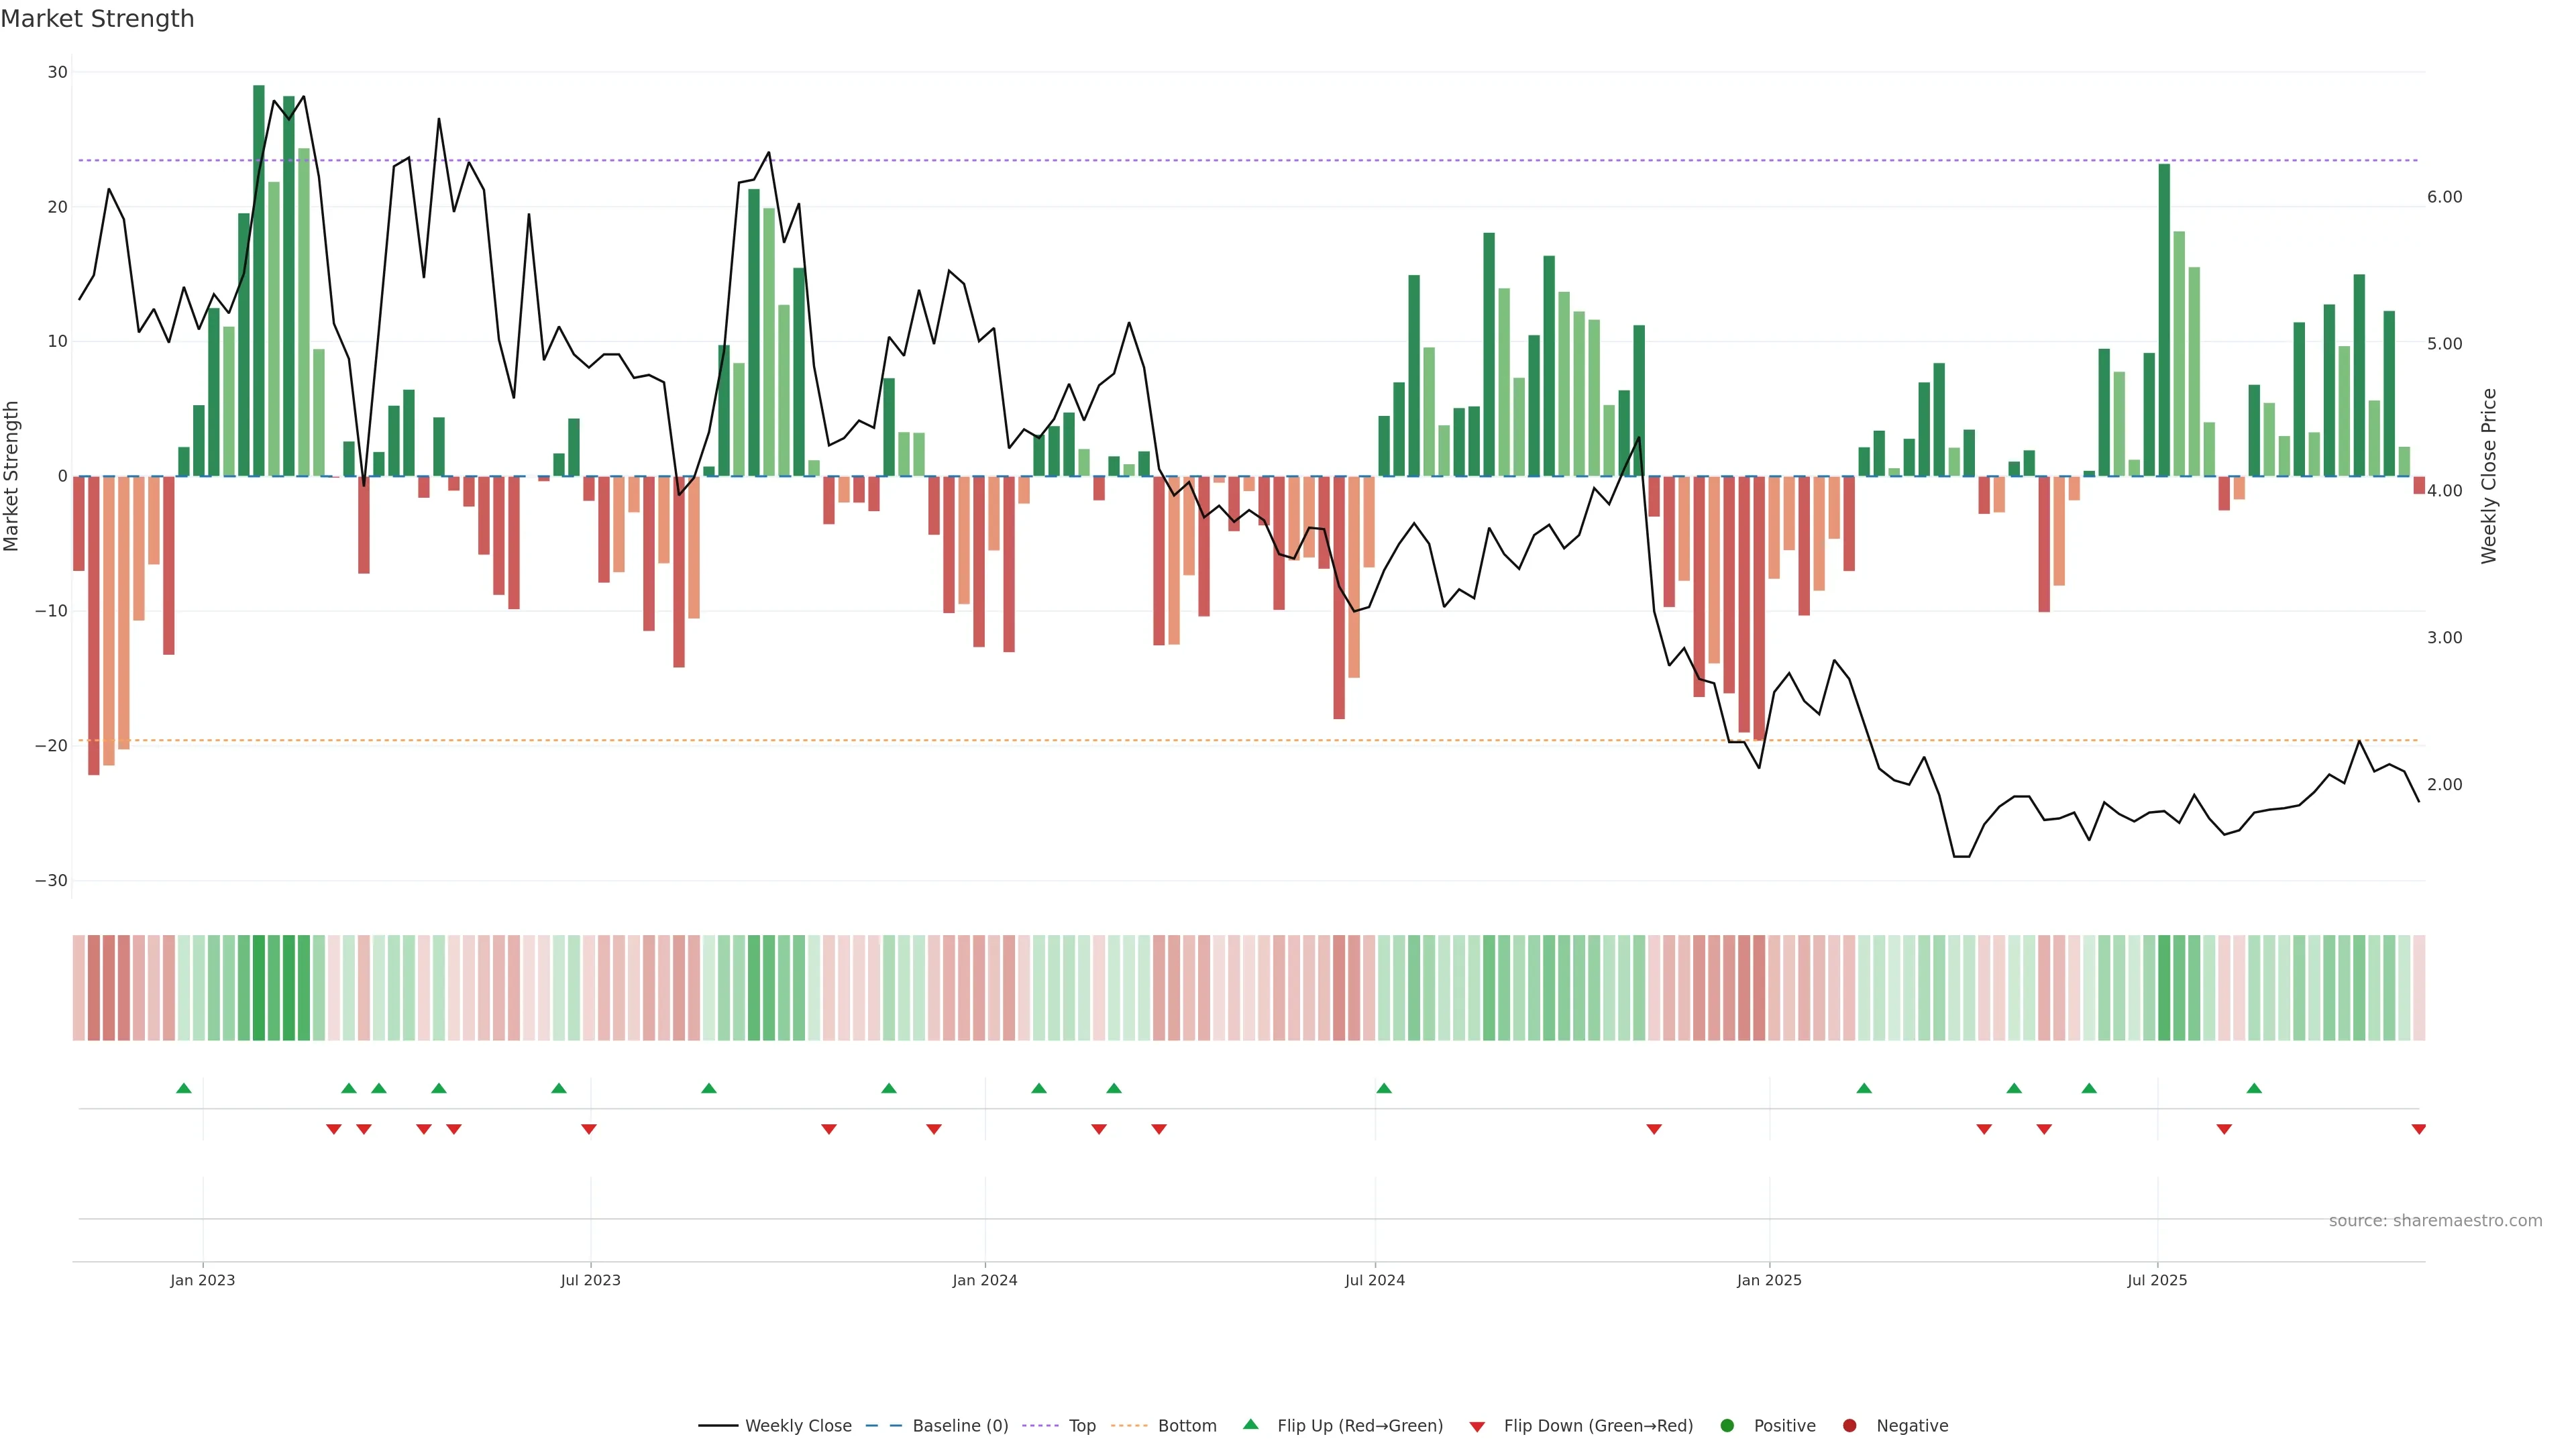2576x1449 pixels.
Task: Click the flip-up marker just after Jul 2024
Action: (x=1384, y=1088)
